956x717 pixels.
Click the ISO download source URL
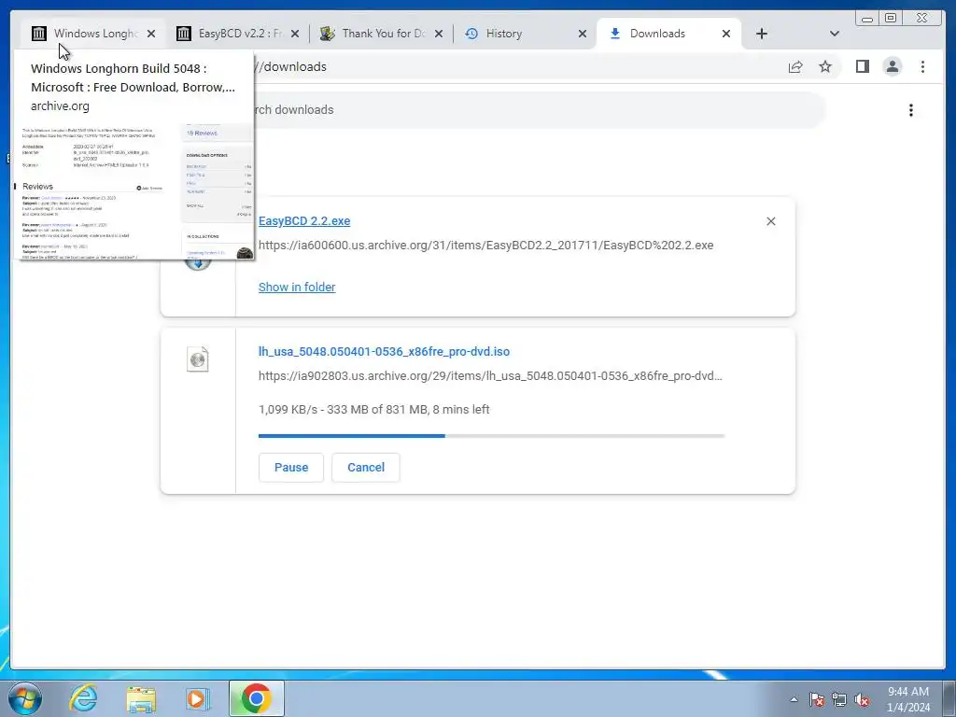pos(490,376)
